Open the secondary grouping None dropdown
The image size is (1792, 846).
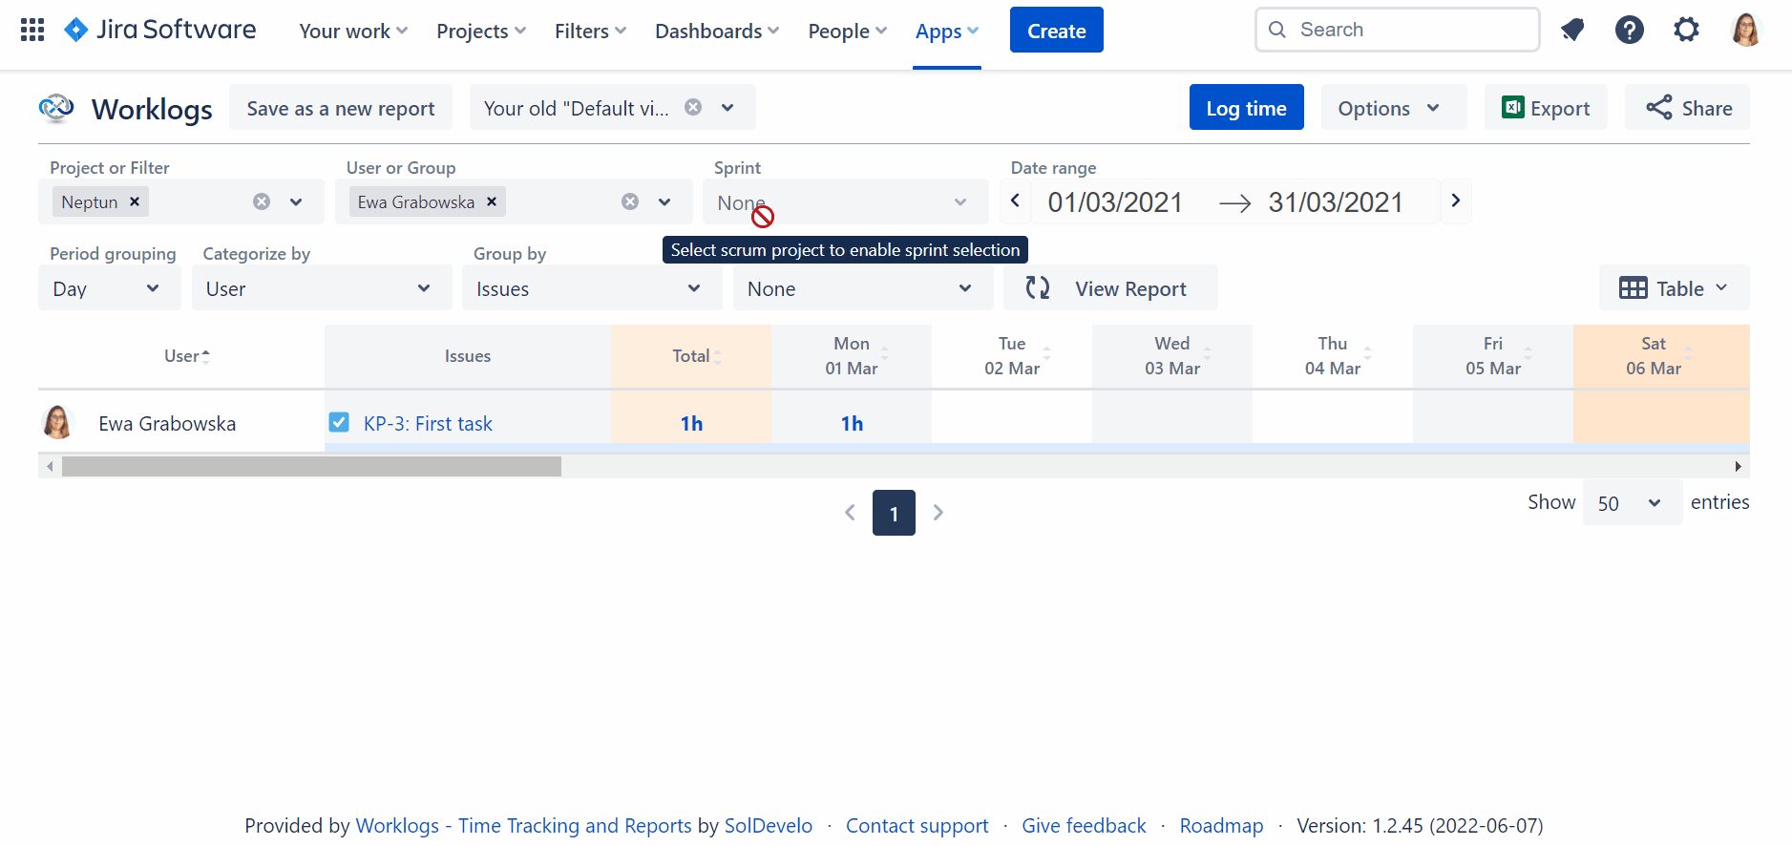[x=863, y=287]
